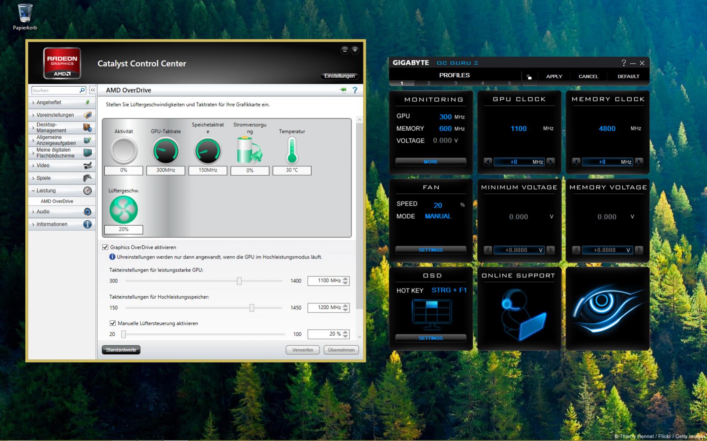The height and width of the screenshot is (441, 707).
Task: Click the Voreinstellungen row icon
Action: (x=88, y=115)
